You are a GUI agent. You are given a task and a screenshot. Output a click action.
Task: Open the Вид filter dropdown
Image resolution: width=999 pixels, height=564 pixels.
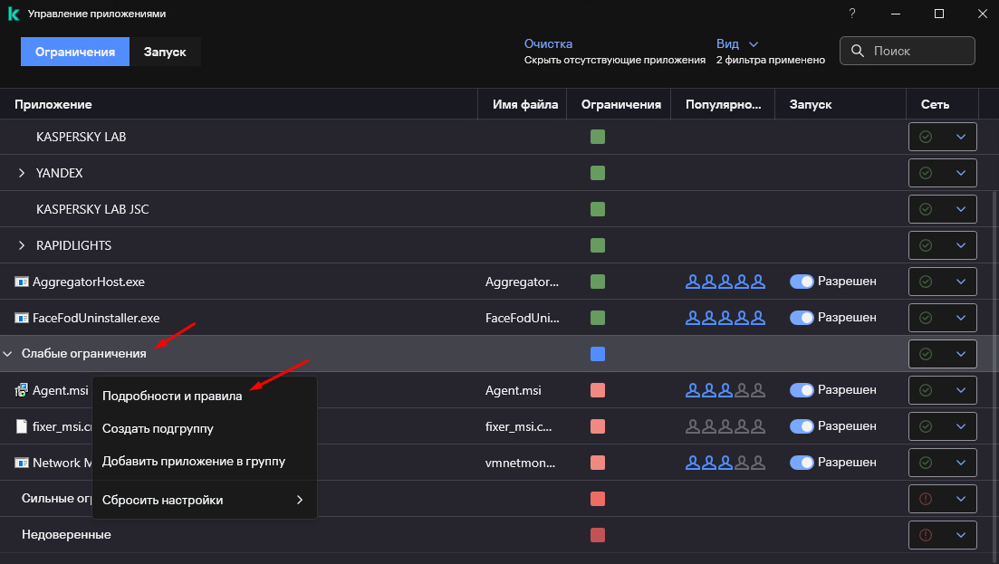(736, 43)
